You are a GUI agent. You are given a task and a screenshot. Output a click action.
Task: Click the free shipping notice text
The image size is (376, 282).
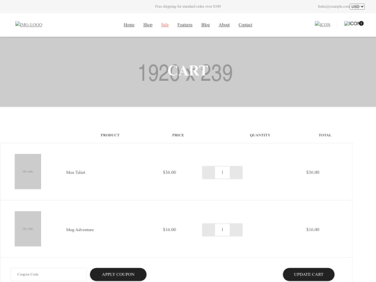[188, 6]
